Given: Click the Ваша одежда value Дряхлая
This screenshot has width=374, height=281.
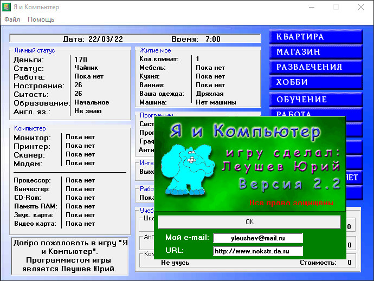Looking at the screenshot, I should [210, 94].
